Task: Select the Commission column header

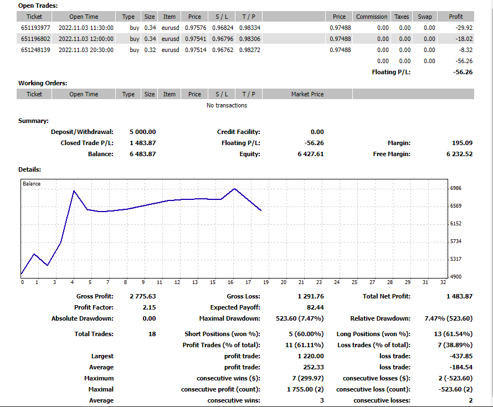Action: tap(372, 17)
